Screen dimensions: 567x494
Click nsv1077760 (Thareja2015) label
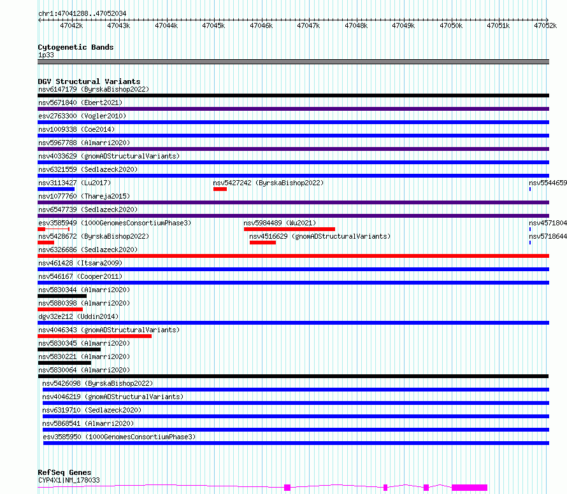(84, 196)
